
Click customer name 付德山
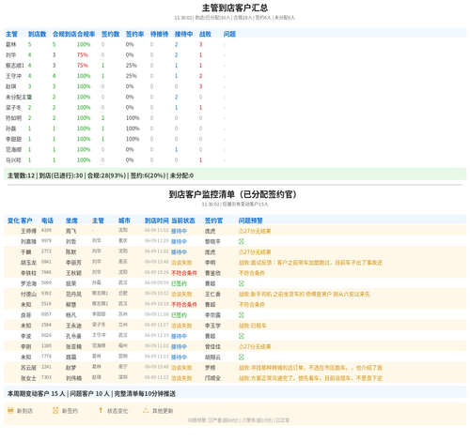click(29, 294)
